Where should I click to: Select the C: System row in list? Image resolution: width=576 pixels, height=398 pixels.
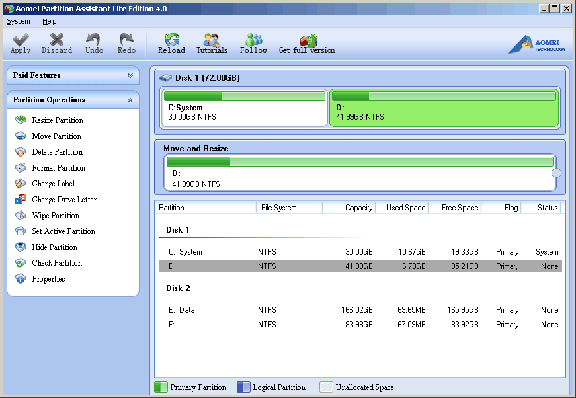[360, 252]
